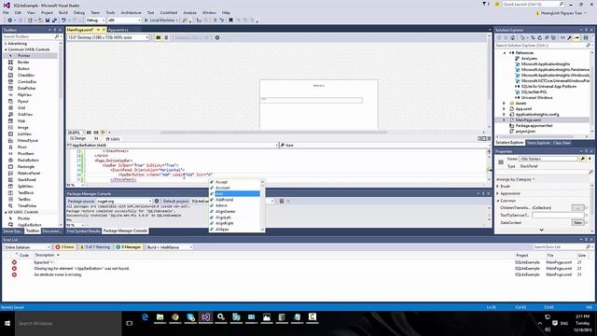Click Windows Start button

(x=7, y=324)
